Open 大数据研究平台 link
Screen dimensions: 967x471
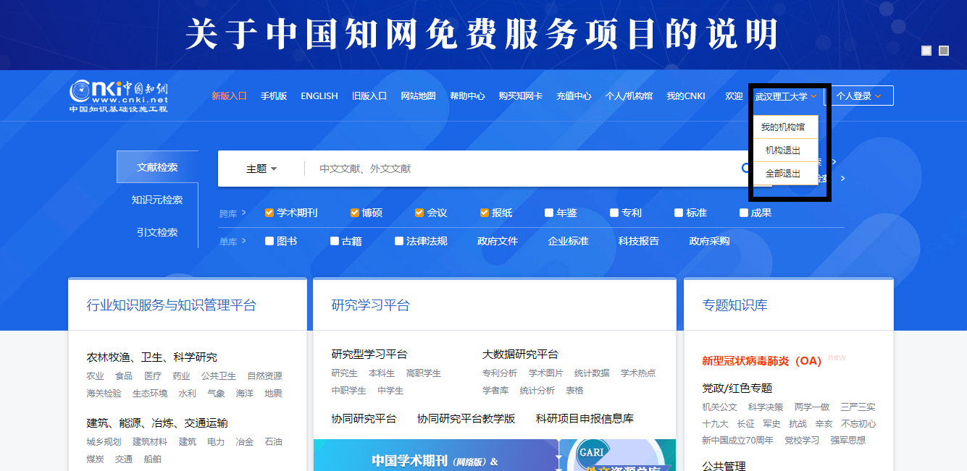[520, 355]
